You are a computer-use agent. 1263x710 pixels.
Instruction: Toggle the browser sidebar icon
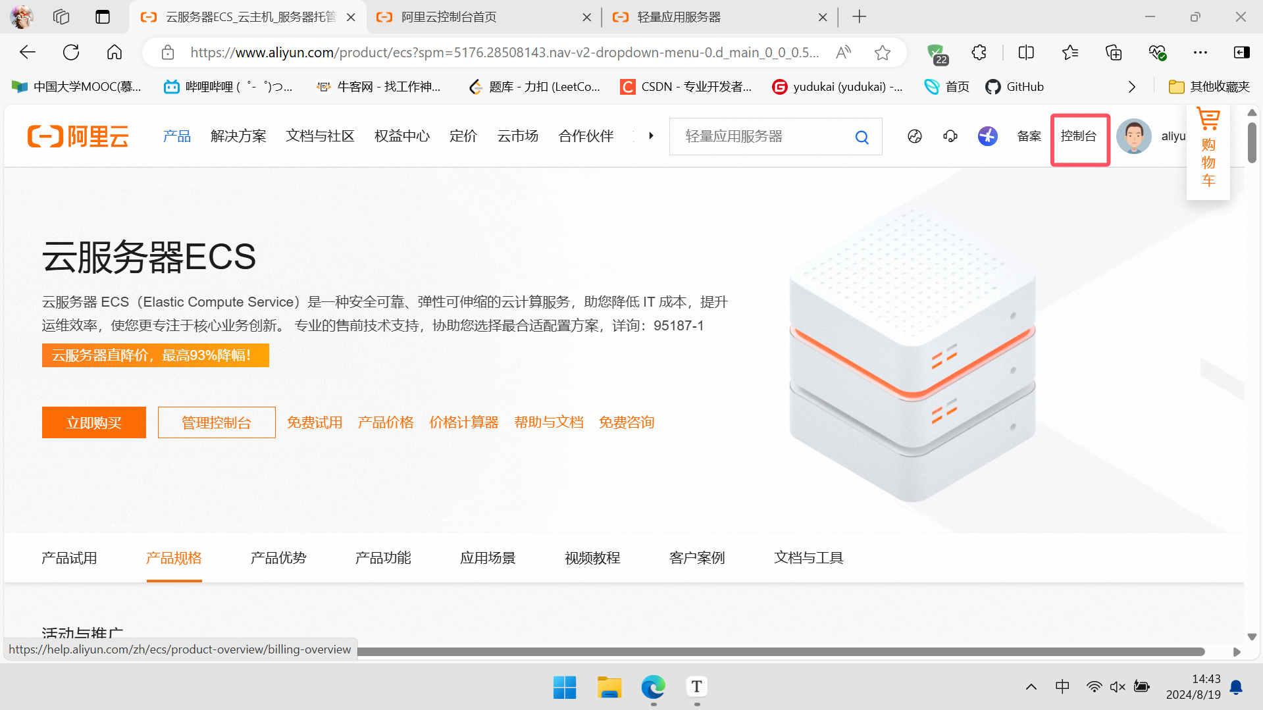pos(1242,53)
